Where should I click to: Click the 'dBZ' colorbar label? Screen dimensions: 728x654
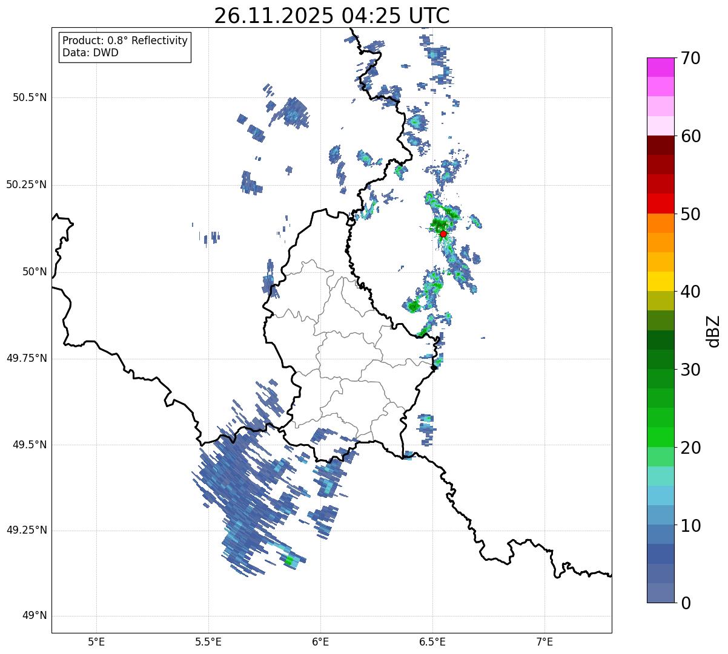(x=713, y=330)
